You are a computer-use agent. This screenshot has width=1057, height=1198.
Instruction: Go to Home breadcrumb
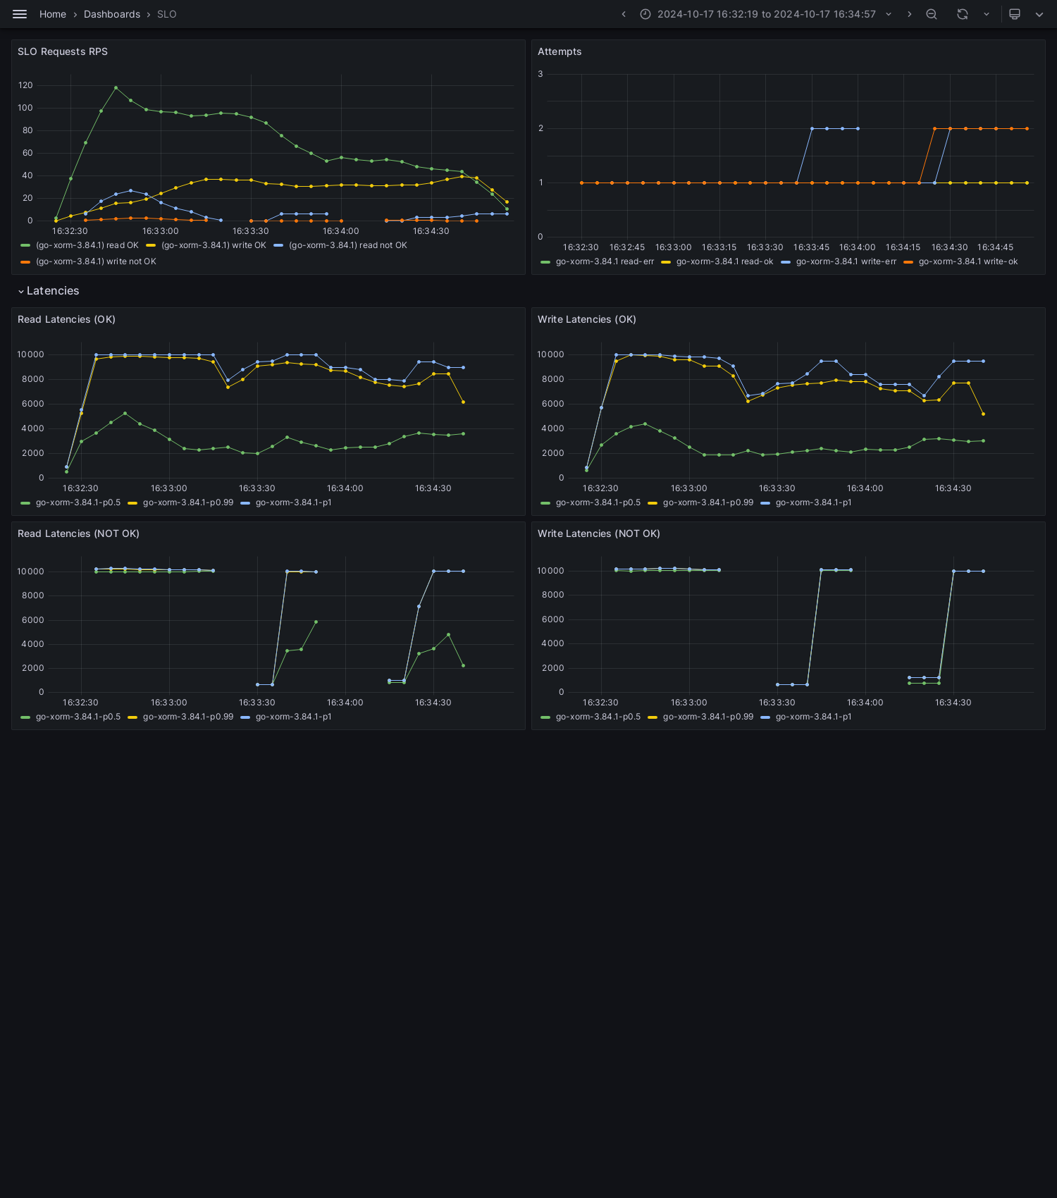click(x=53, y=14)
